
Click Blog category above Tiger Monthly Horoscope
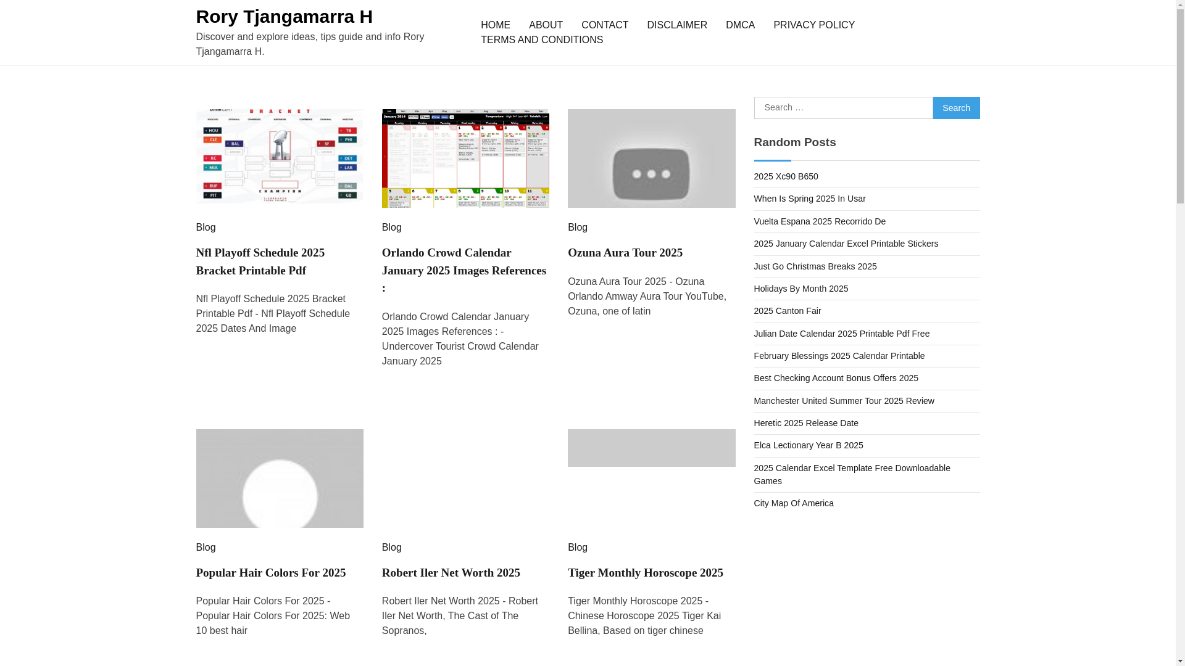click(577, 548)
